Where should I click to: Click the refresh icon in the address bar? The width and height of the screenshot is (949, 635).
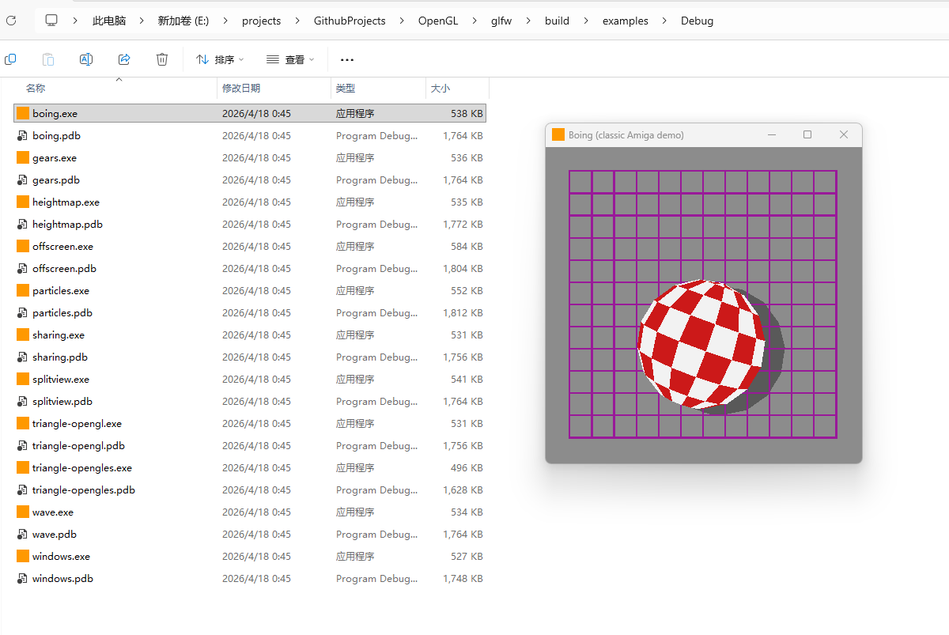10,21
